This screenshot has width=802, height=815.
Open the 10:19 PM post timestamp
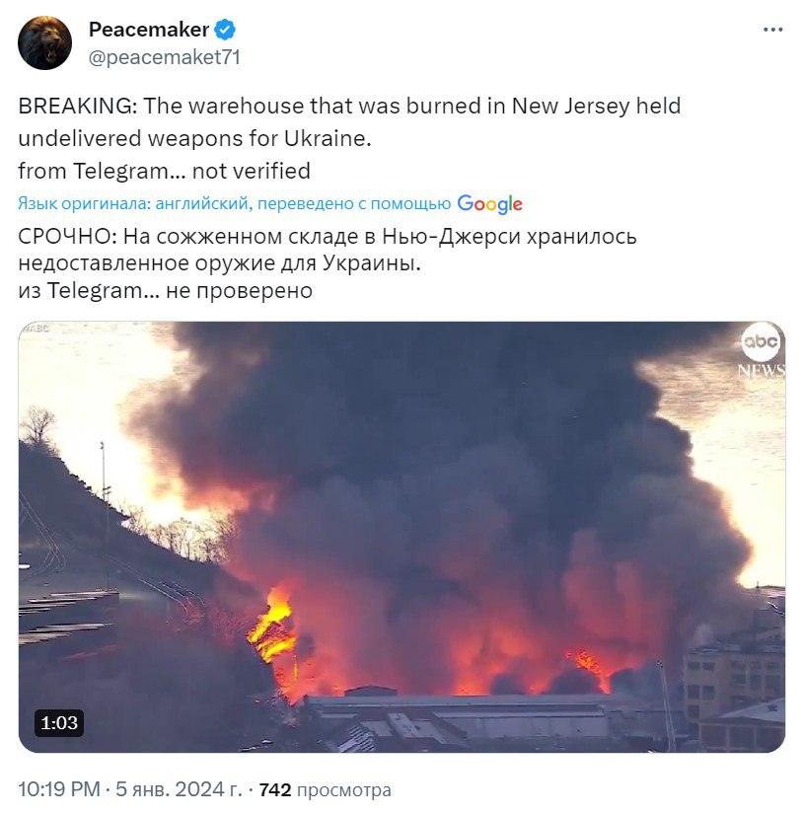click(x=59, y=790)
